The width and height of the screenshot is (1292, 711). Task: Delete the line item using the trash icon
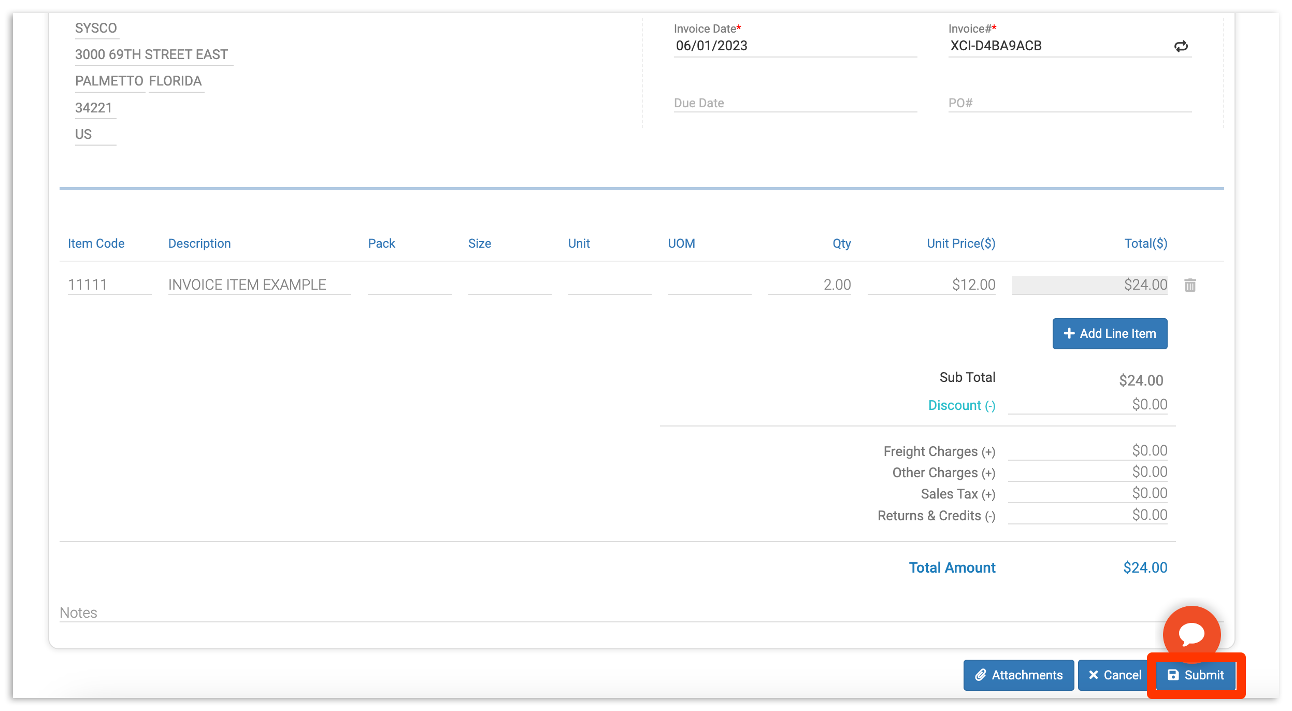coord(1189,285)
